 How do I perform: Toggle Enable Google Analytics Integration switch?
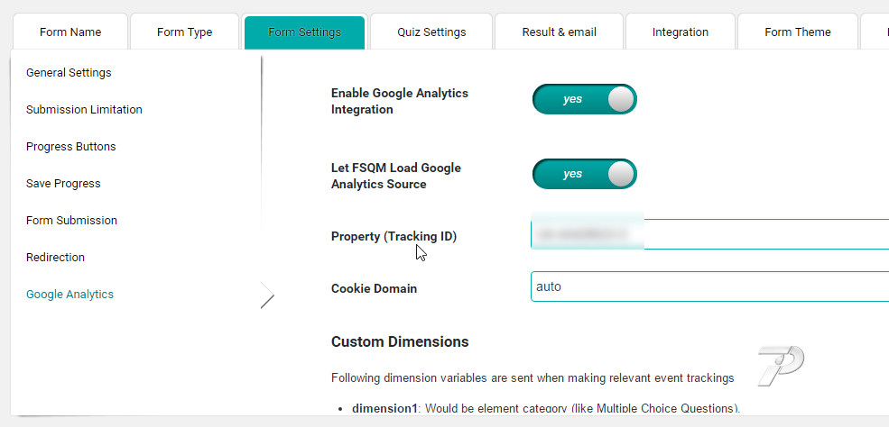[x=585, y=99]
